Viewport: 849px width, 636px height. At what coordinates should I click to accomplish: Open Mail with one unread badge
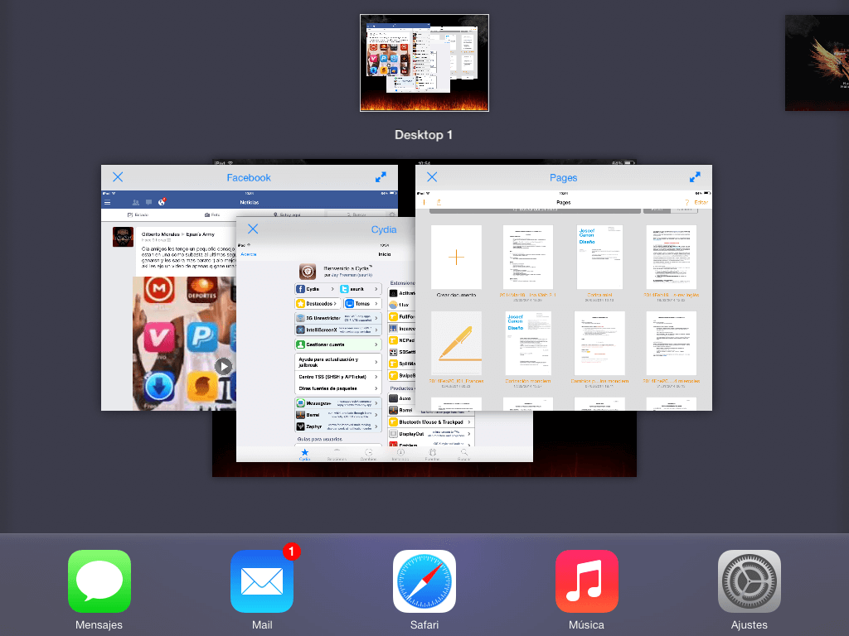262,581
